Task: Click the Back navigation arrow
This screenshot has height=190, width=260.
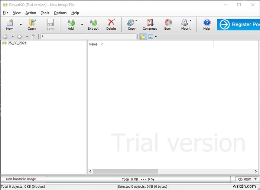Action: pyautogui.click(x=5, y=37)
